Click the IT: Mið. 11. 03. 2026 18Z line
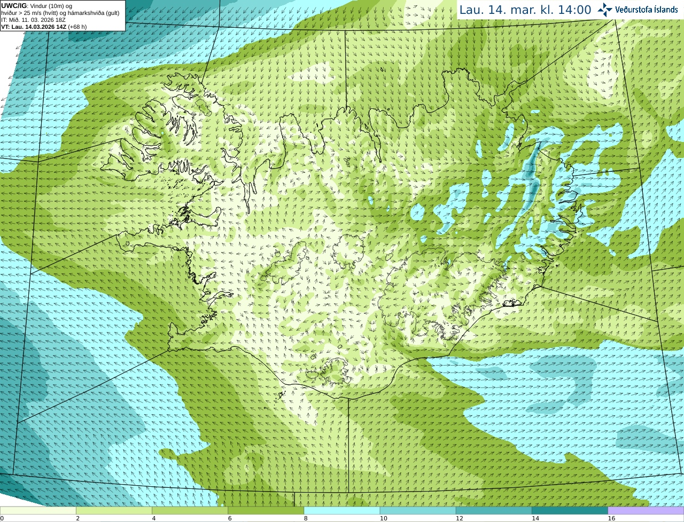 33,20
